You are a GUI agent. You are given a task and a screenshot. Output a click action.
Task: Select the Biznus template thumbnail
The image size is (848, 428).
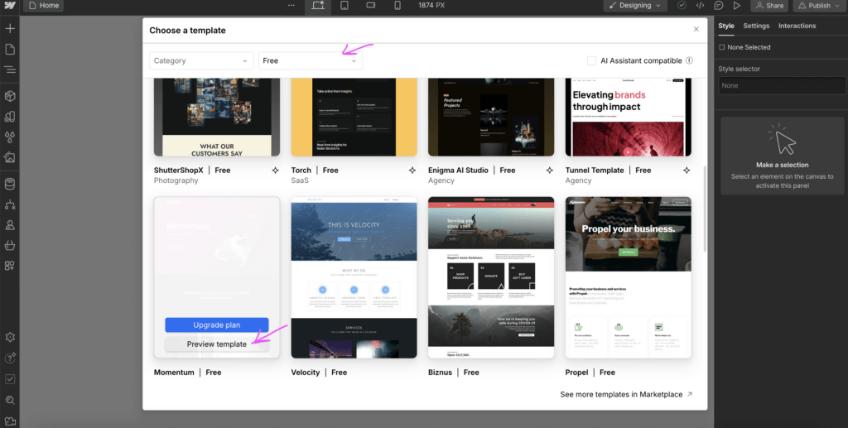(491, 277)
